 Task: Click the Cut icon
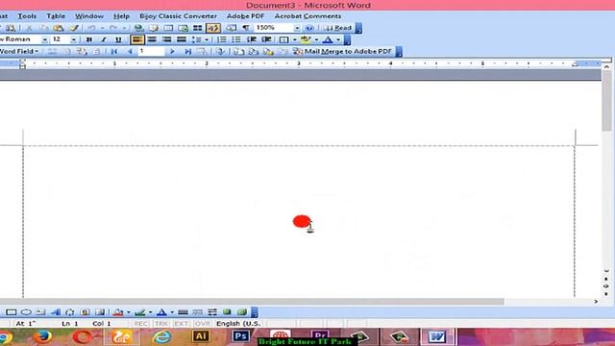tap(29, 28)
